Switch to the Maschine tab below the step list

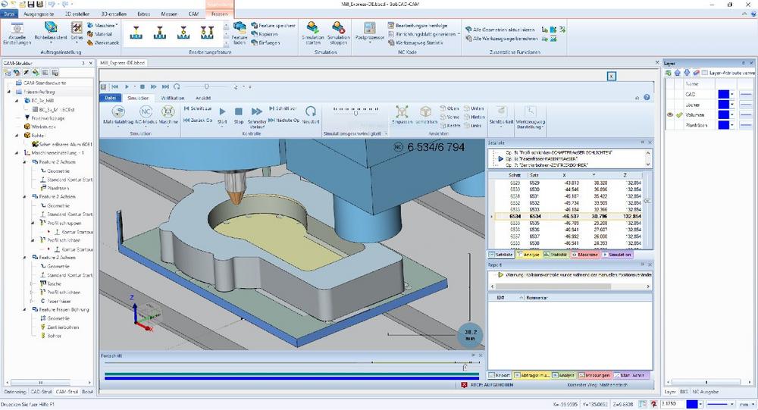584,255
